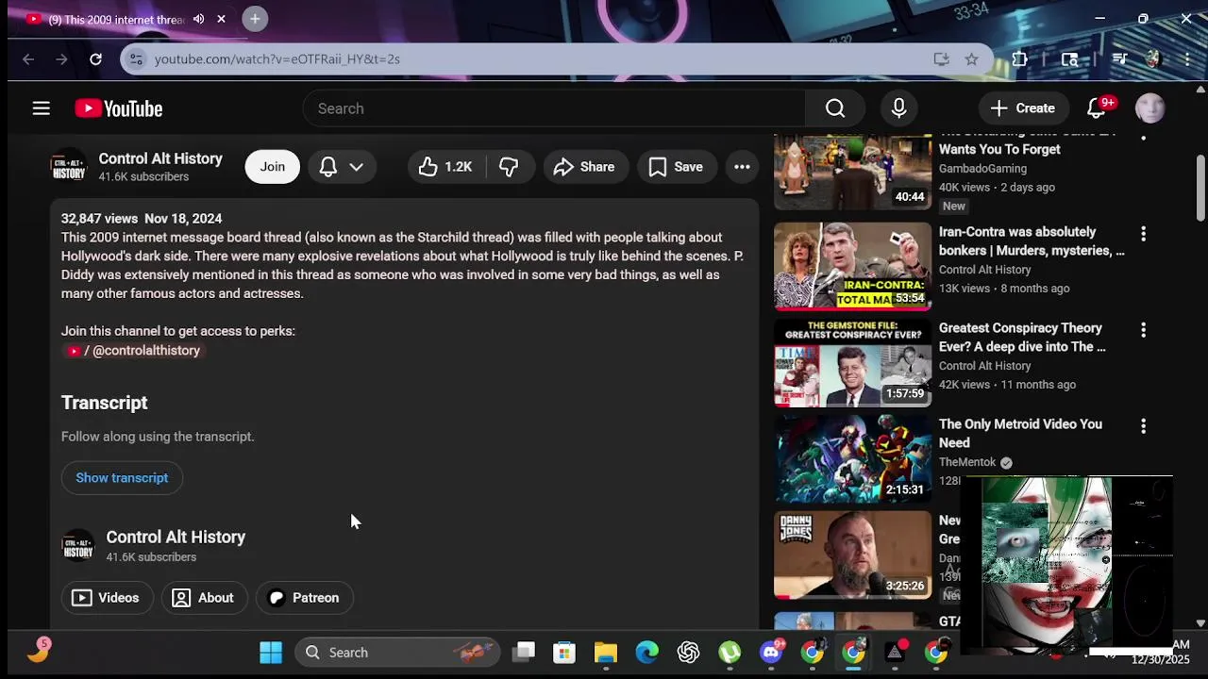Open the YouTube hamburger guide menu
The height and width of the screenshot is (679, 1208).
click(x=41, y=108)
